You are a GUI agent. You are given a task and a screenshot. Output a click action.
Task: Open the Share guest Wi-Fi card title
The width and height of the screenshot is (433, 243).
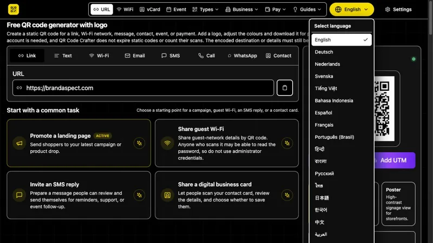(x=201, y=129)
